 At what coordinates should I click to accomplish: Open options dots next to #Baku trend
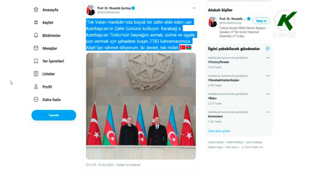coord(268,94)
